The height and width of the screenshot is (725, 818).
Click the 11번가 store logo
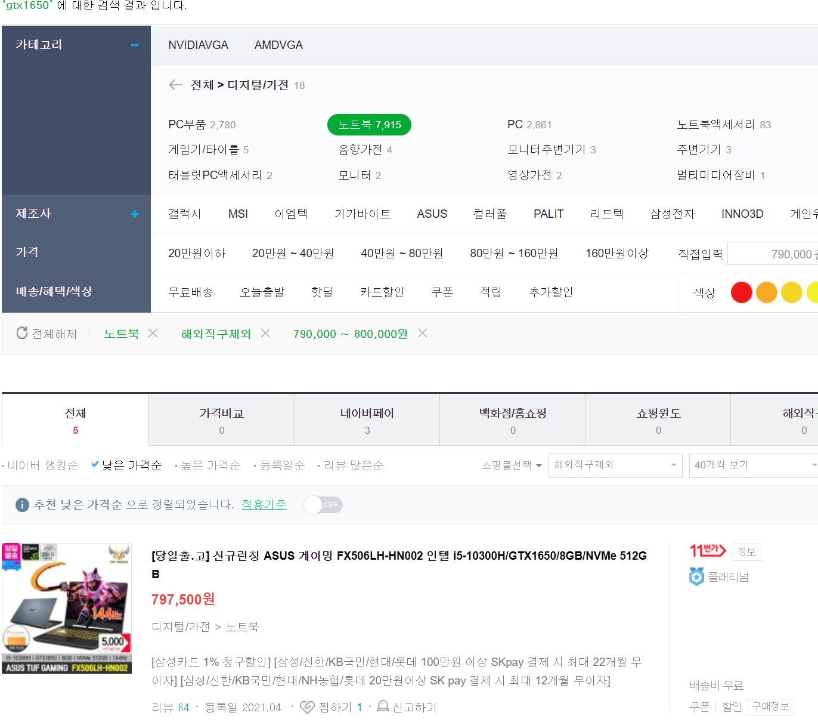[x=708, y=551]
